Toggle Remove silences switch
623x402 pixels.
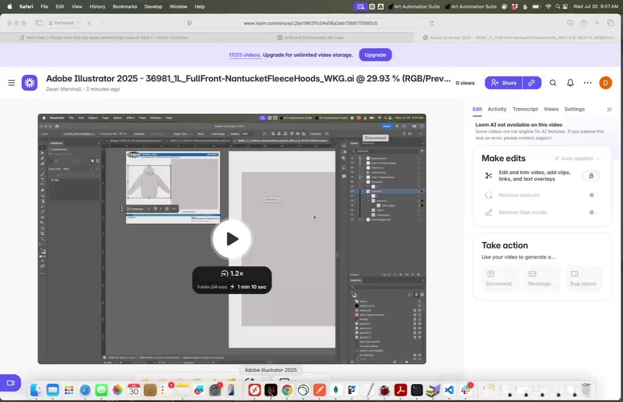[x=593, y=195]
